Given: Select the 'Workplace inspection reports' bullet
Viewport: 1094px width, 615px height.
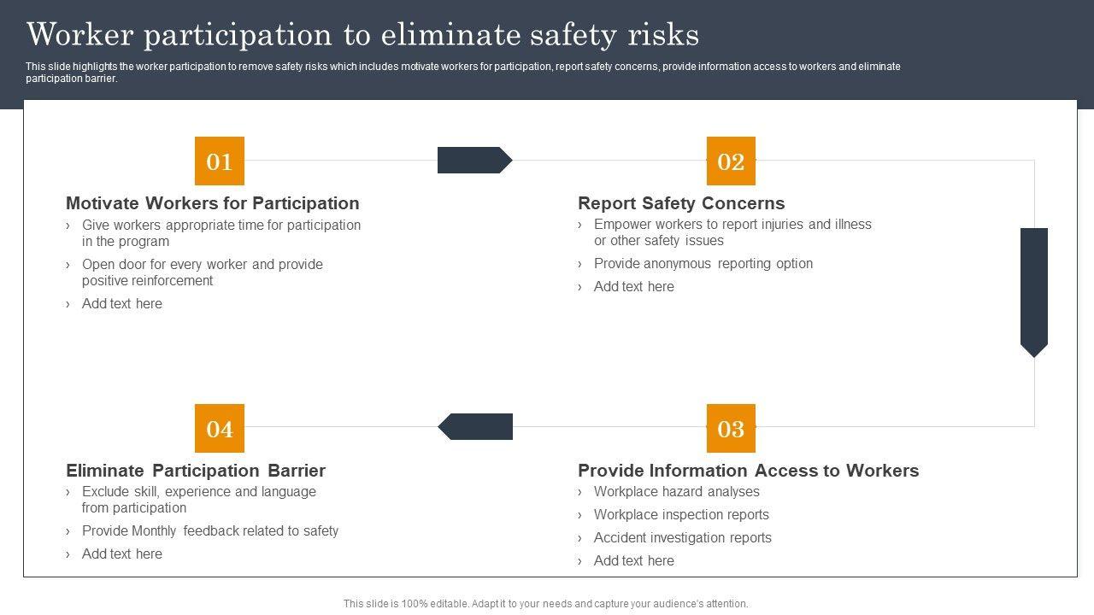Looking at the screenshot, I should click(x=681, y=515).
